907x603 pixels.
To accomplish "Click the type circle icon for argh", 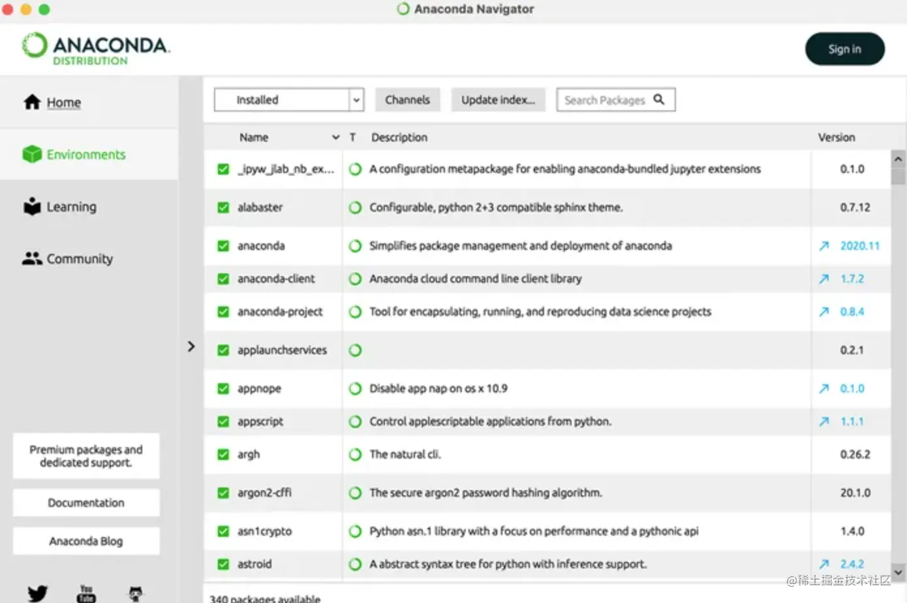I will pos(355,454).
